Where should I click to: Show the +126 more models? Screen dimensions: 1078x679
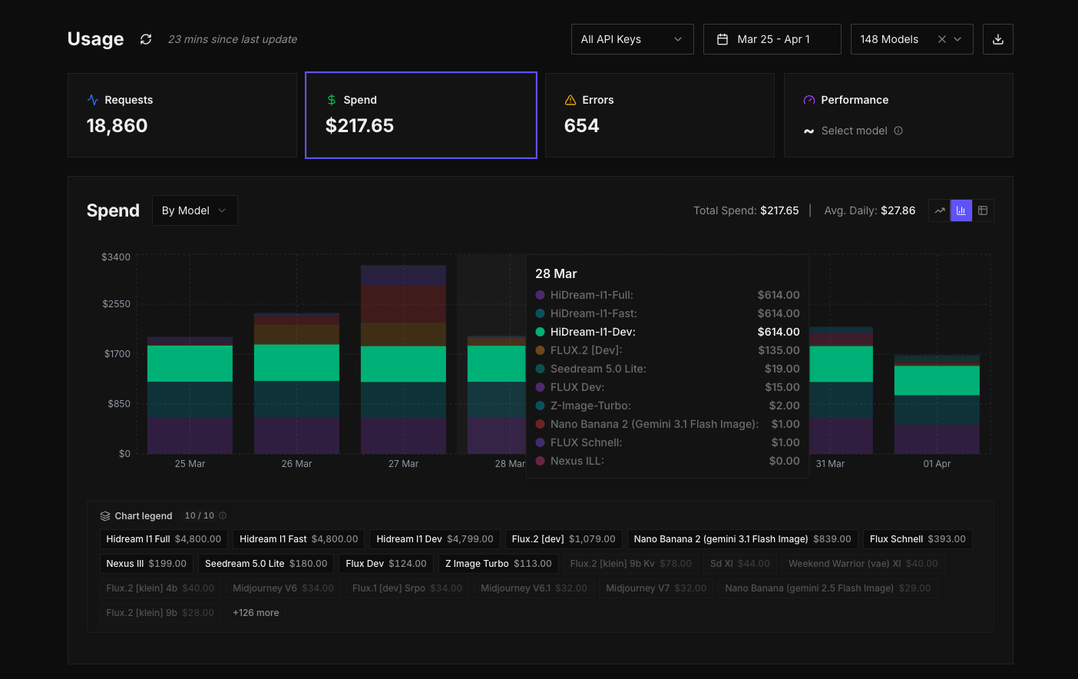point(256,613)
